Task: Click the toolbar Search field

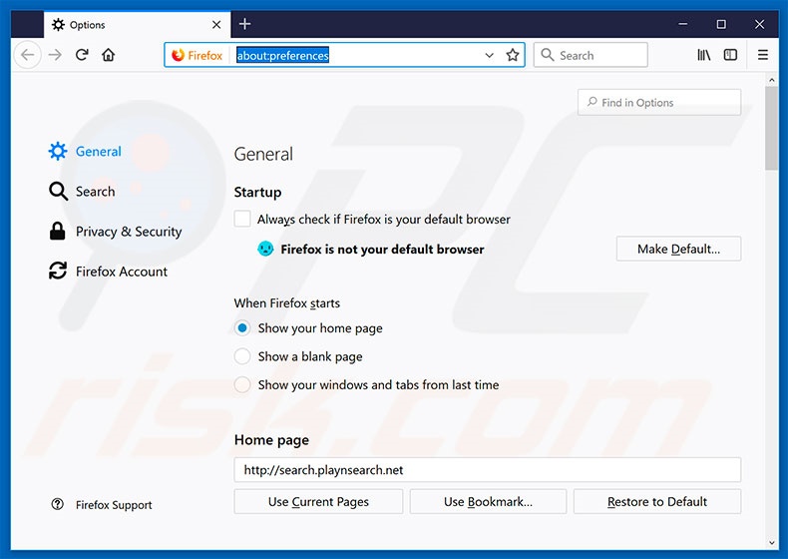Action: tap(591, 55)
